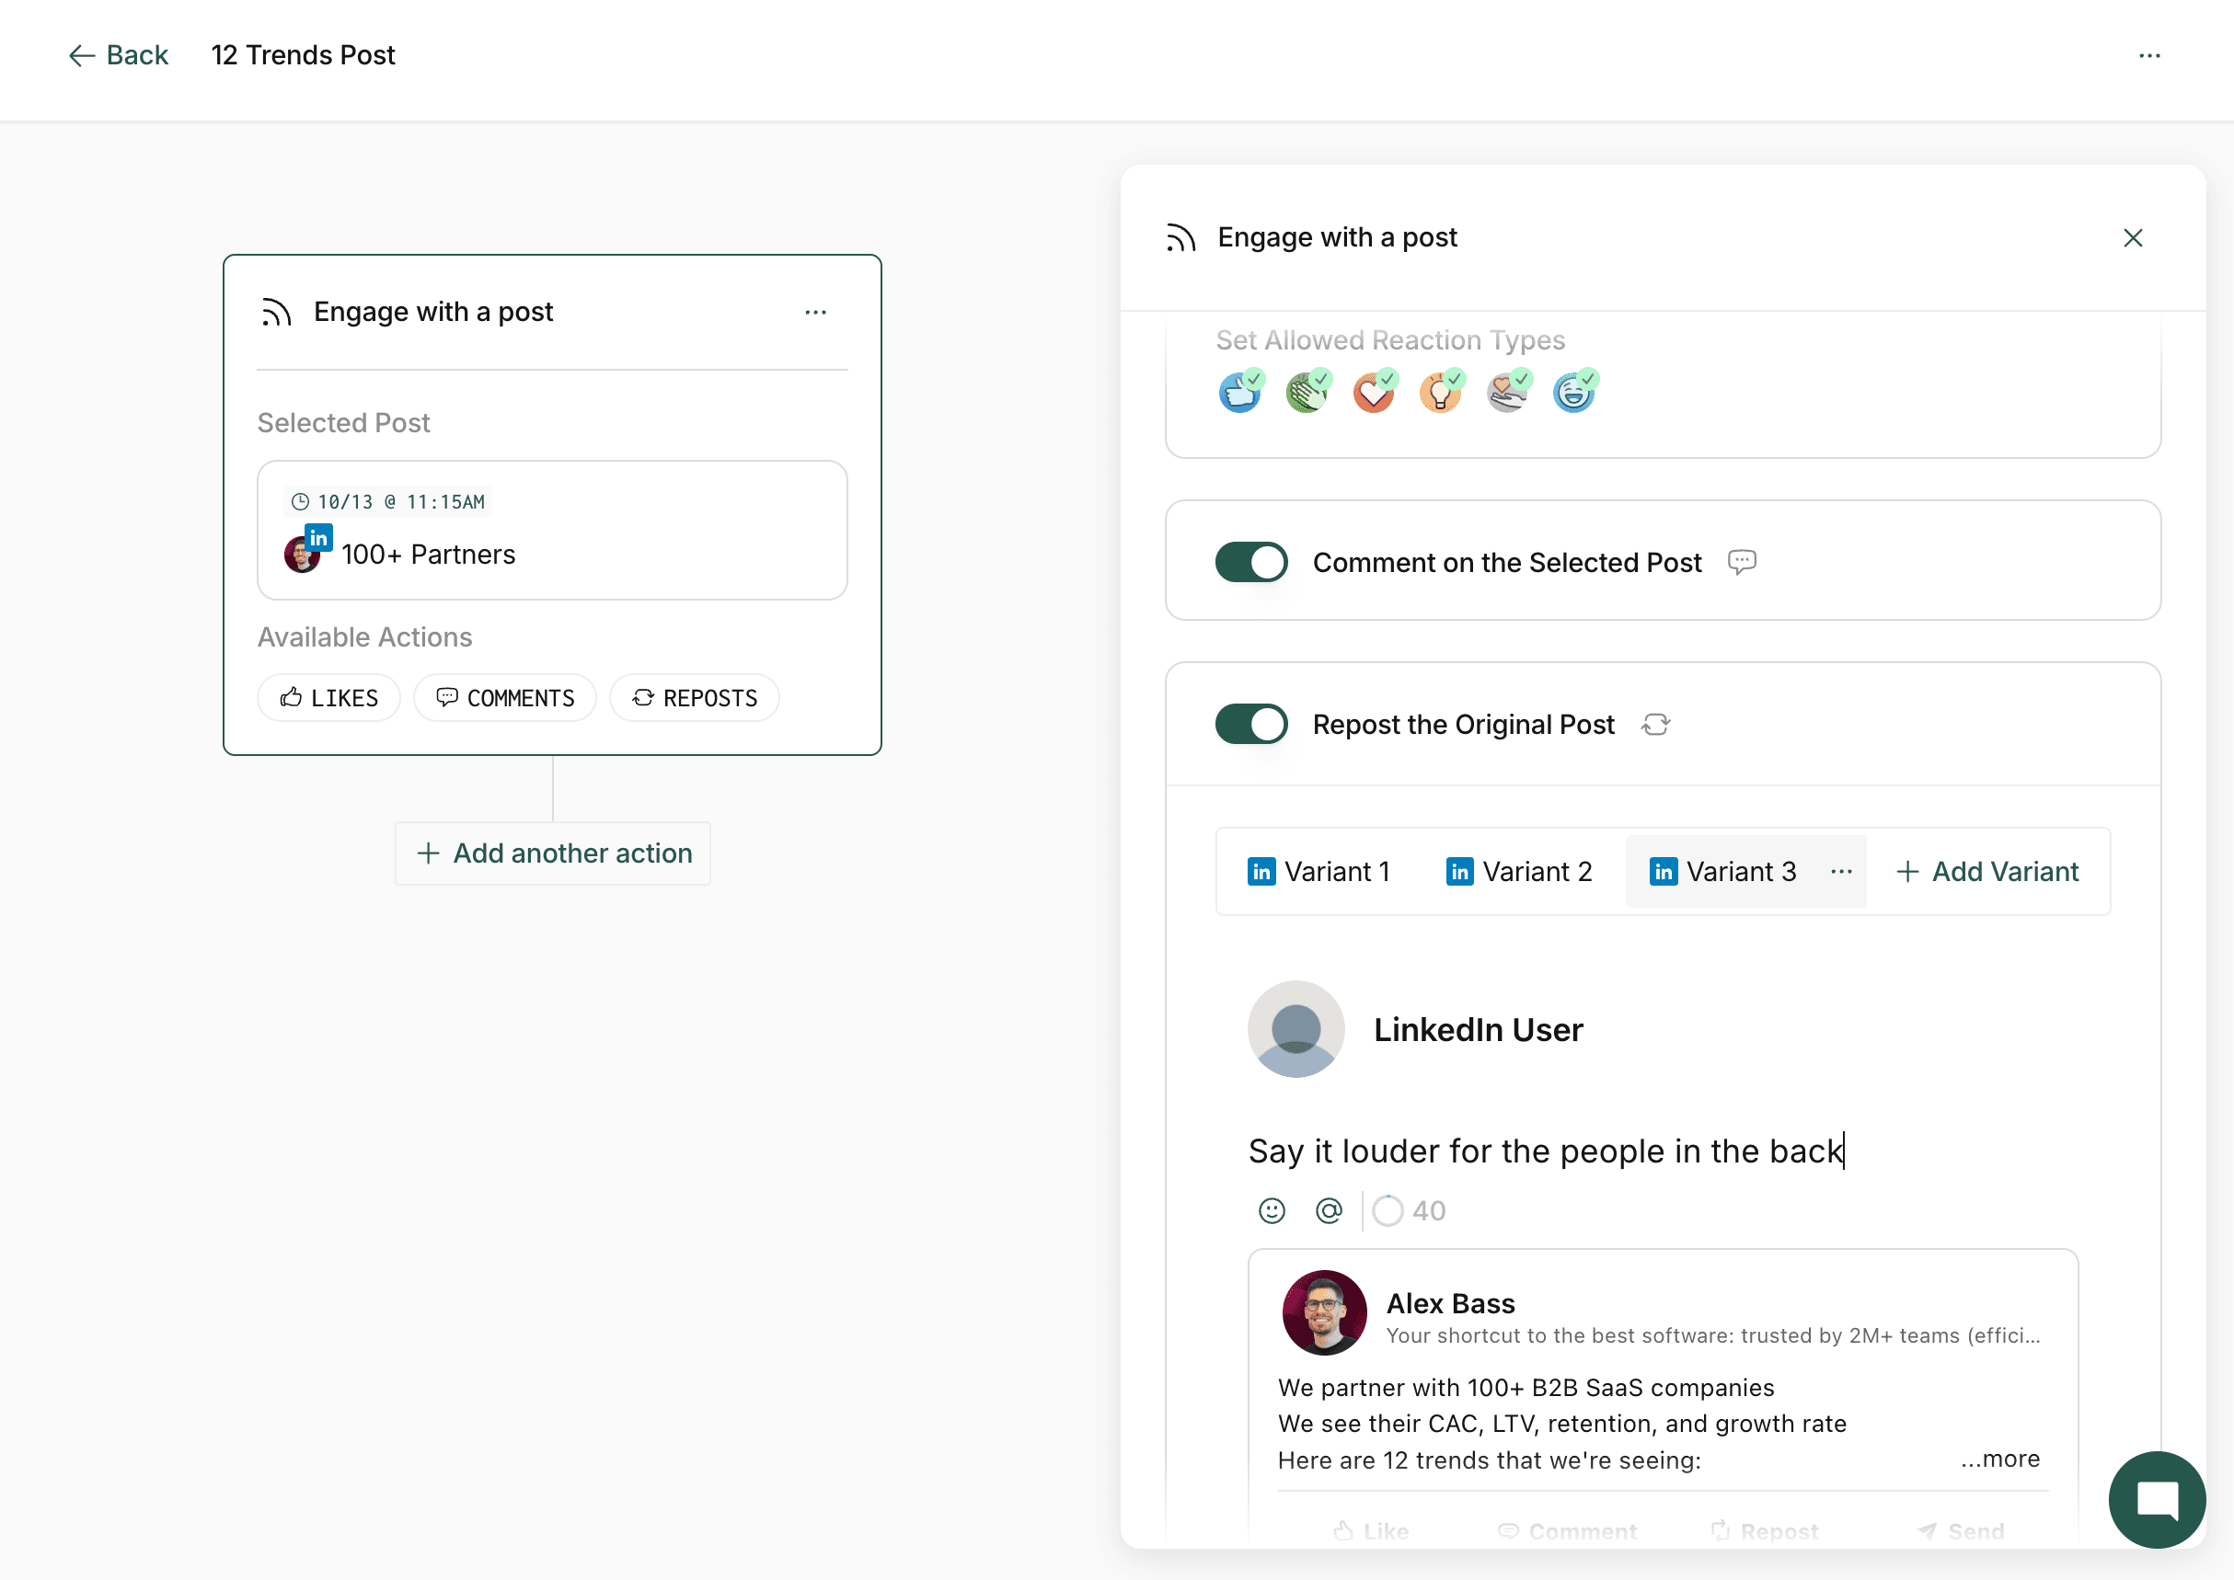
Task: Open the page options ellipsis menu
Action: (2149, 55)
